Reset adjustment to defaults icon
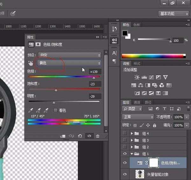Image resolution: width=191 pixels, height=180 pixels. (80, 136)
